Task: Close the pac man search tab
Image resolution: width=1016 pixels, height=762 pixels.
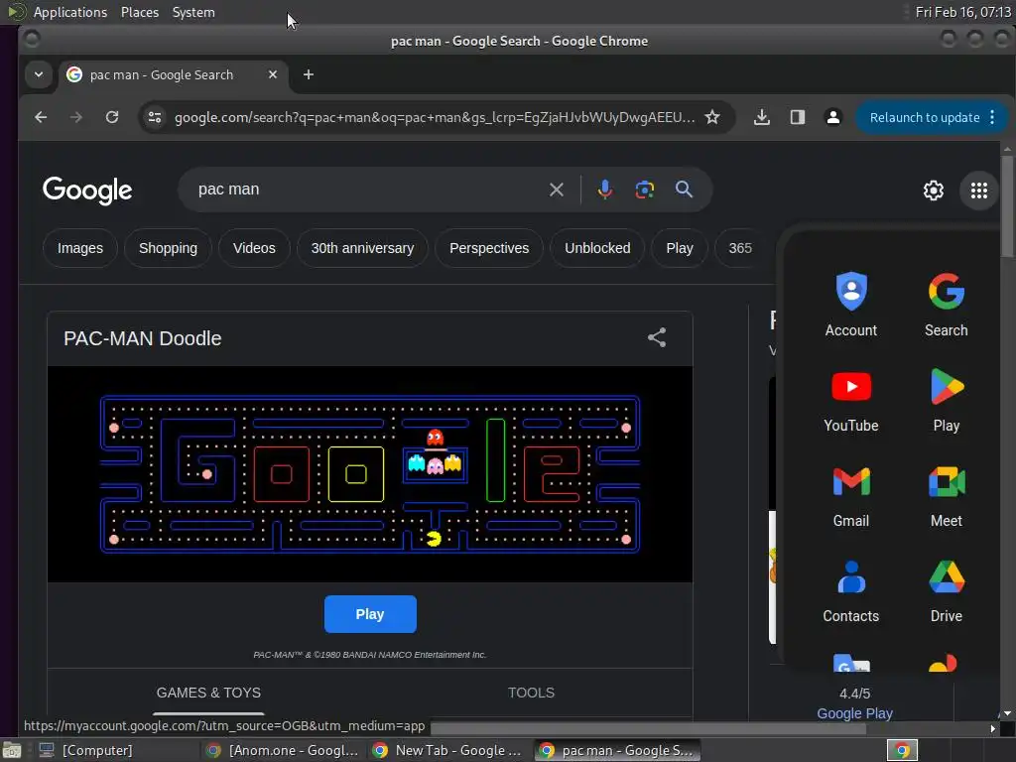Action: (x=273, y=74)
